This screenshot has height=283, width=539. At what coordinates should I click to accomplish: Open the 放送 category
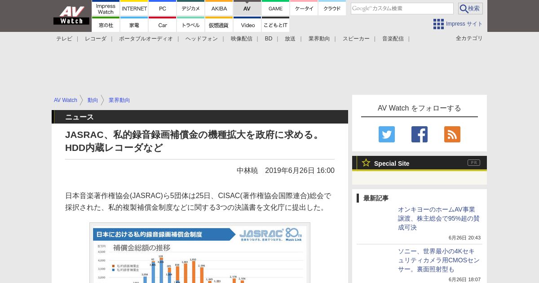pos(290,39)
